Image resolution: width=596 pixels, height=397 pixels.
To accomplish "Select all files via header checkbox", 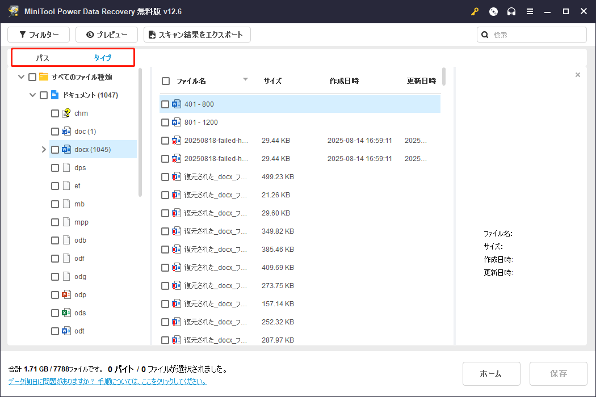I will point(166,81).
